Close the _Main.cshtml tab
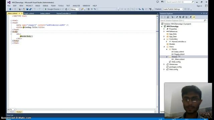 (22, 13)
